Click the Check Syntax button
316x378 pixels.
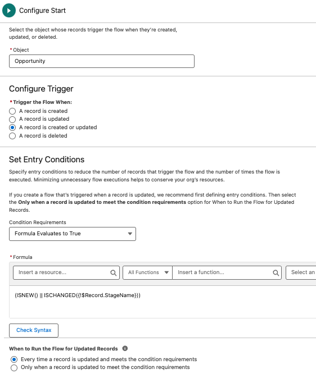pos(34,330)
